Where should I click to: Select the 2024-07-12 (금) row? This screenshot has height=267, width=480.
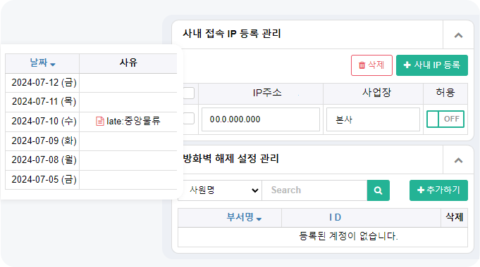(x=91, y=83)
